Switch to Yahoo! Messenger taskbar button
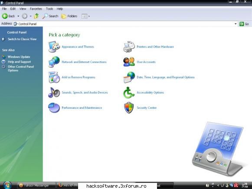The height and width of the screenshot is (189, 252). (x=36, y=186)
